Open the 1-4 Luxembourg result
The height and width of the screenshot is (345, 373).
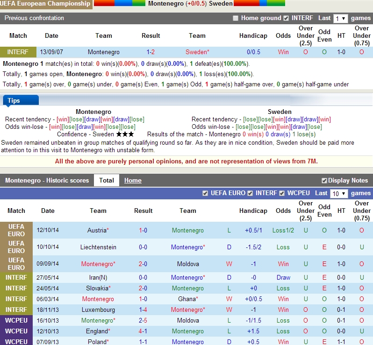(x=143, y=310)
